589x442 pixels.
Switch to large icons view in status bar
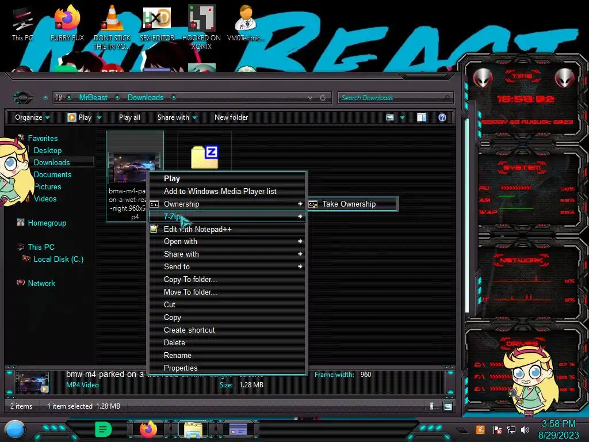click(x=448, y=406)
